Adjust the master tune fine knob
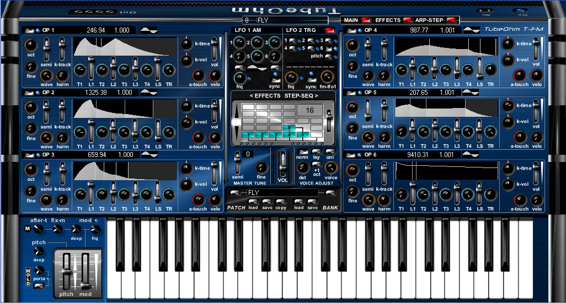The image size is (566, 303). (261, 167)
